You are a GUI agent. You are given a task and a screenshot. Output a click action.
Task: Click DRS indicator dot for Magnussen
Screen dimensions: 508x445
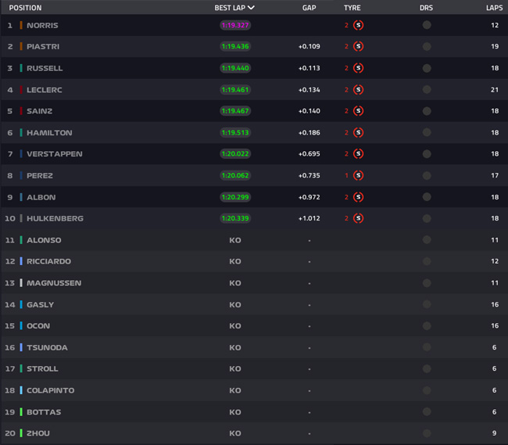427,283
